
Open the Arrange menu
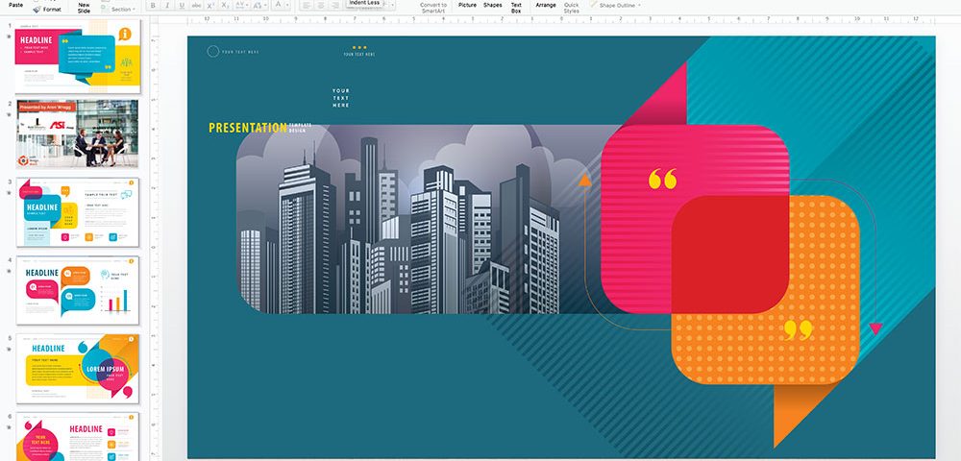545,5
